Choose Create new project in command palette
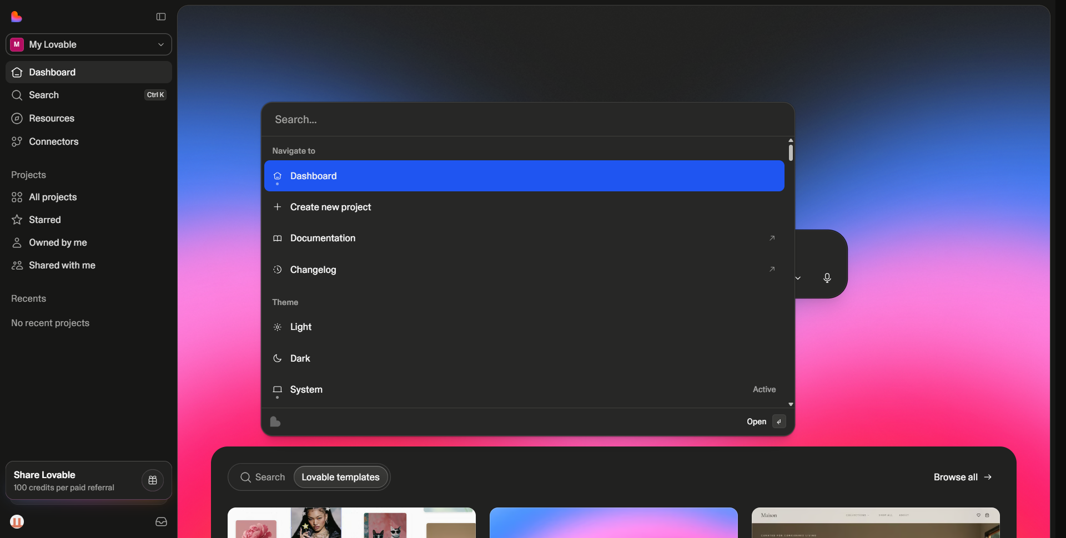This screenshot has height=538, width=1066. pos(524,207)
